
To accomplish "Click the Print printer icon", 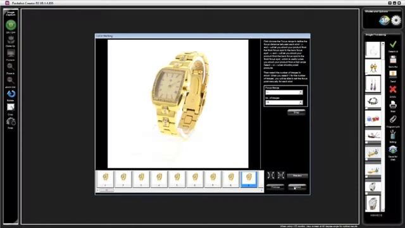I will [393, 104].
